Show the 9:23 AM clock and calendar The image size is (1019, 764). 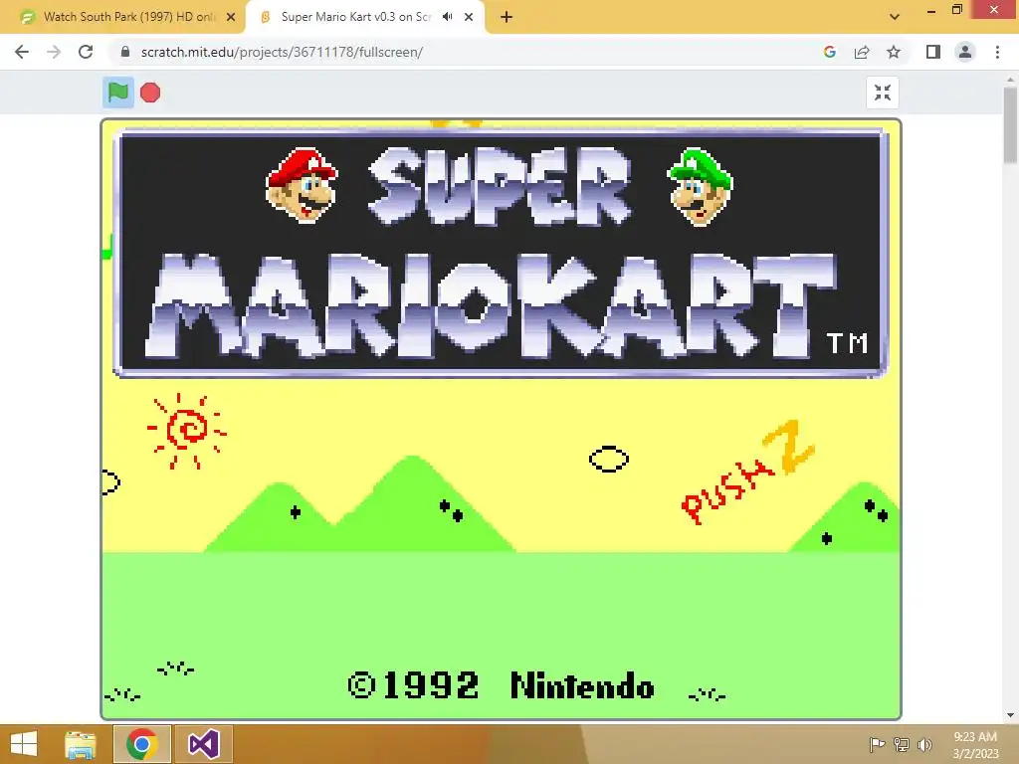tap(975, 744)
